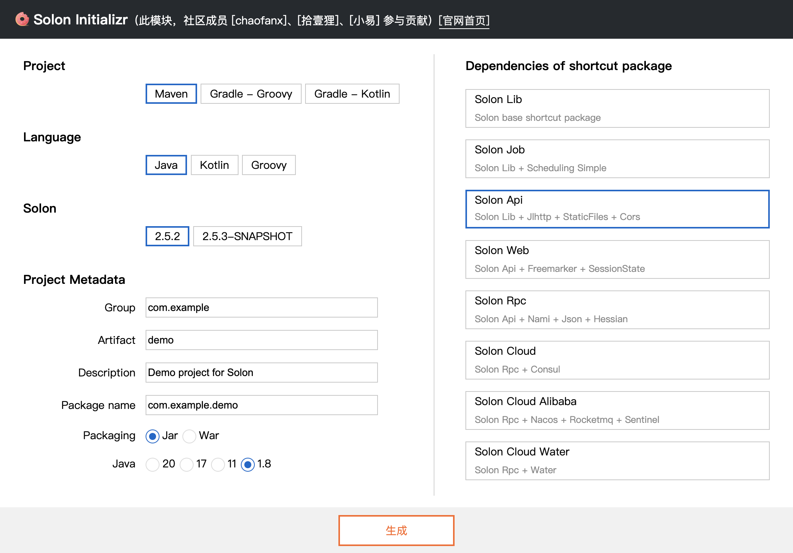This screenshot has width=793, height=553.
Task: Choose Gradle – Kotlin project type
Action: (x=352, y=94)
